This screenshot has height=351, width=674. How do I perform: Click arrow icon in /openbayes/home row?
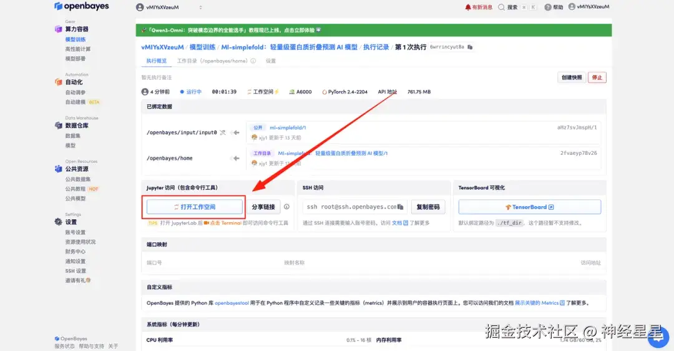coord(235,158)
